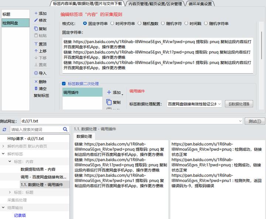Screen dimensions: 266x219
Task: Select 随机字符 radio option
Action: click(163, 24)
